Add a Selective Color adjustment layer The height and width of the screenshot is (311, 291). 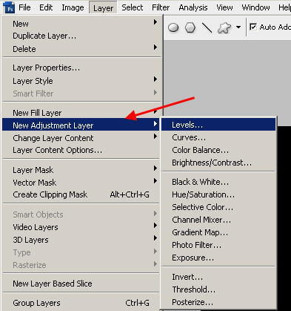point(218,207)
